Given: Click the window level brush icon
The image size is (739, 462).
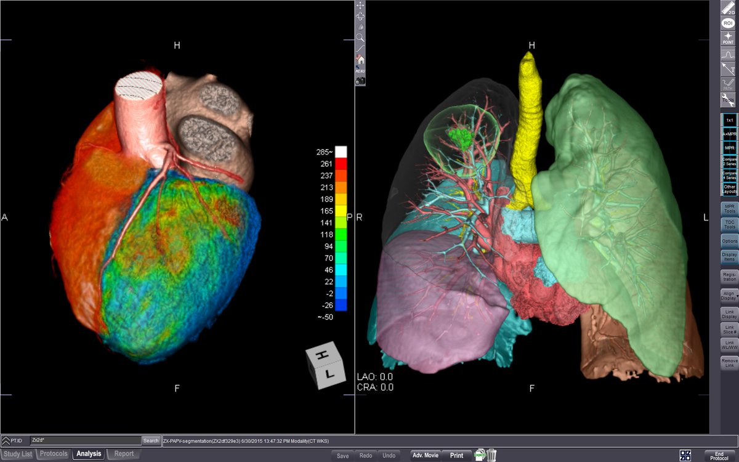Looking at the screenshot, I should tap(360, 26).
